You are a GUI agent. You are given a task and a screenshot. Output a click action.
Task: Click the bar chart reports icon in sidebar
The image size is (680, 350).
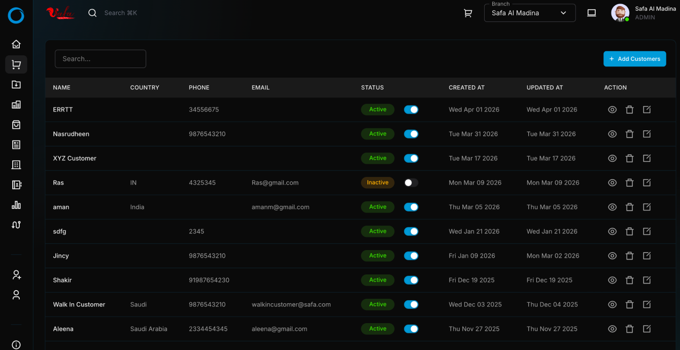tap(16, 205)
